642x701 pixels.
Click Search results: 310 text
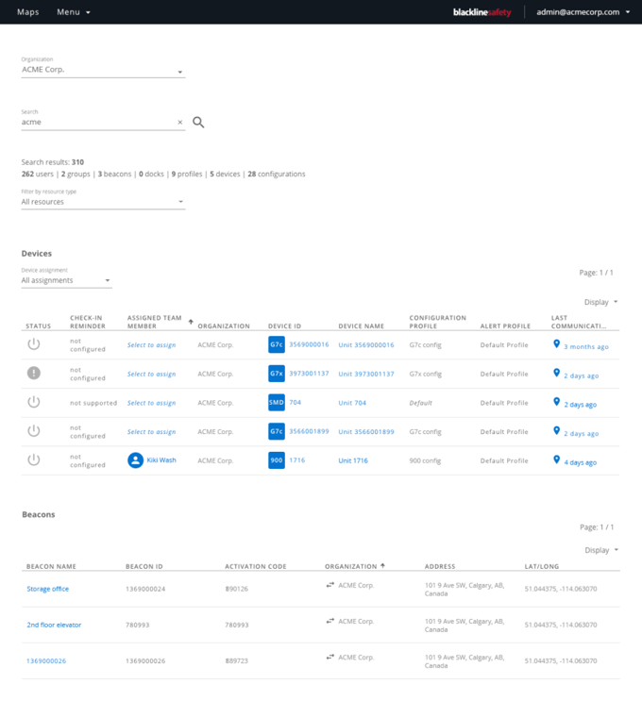tap(53, 162)
